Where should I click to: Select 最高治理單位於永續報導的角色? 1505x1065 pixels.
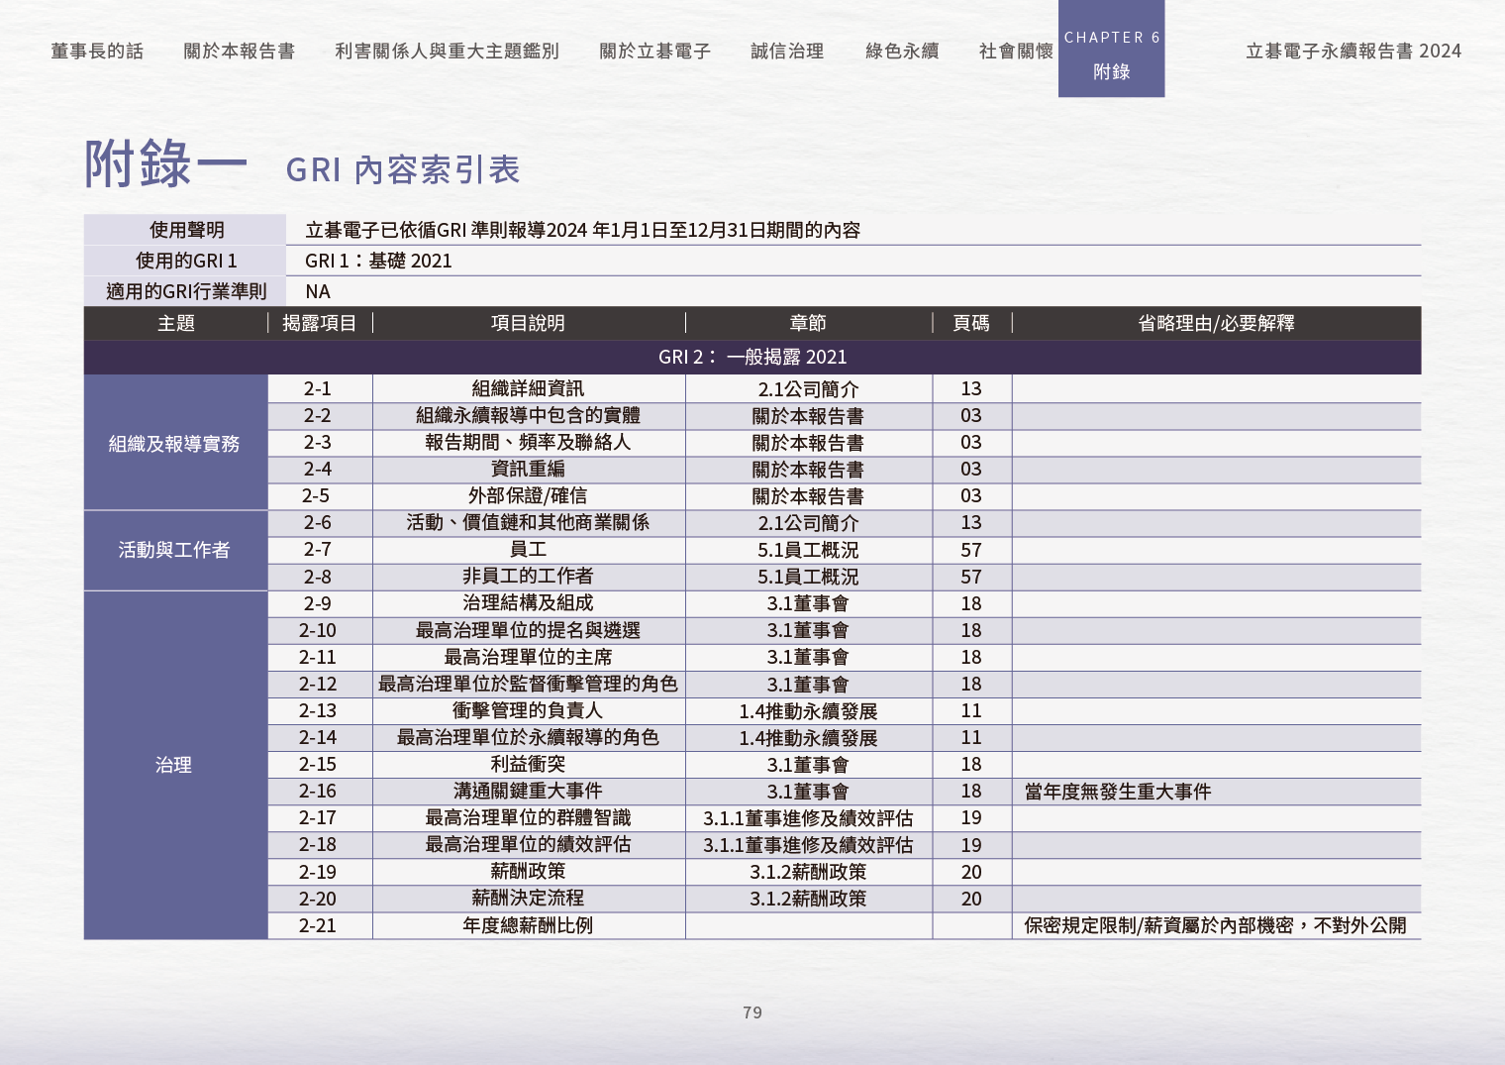point(528,737)
